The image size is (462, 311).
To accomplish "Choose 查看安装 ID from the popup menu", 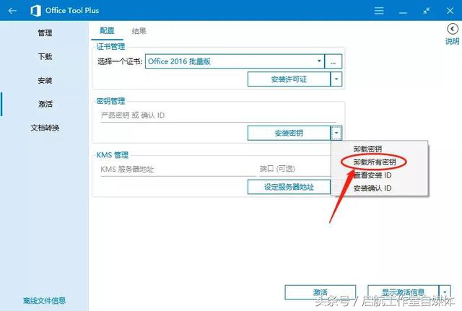I will [380, 175].
